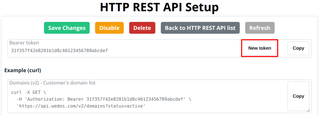
Task: Copy the Bearer token value
Action: pyautogui.click(x=298, y=48)
